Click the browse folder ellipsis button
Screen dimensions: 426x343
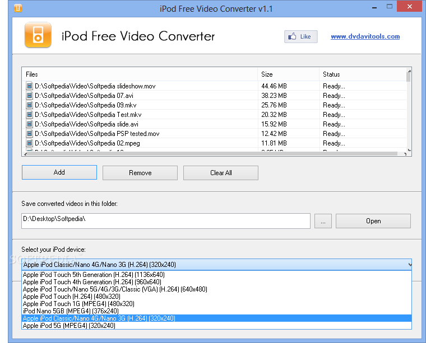(323, 221)
